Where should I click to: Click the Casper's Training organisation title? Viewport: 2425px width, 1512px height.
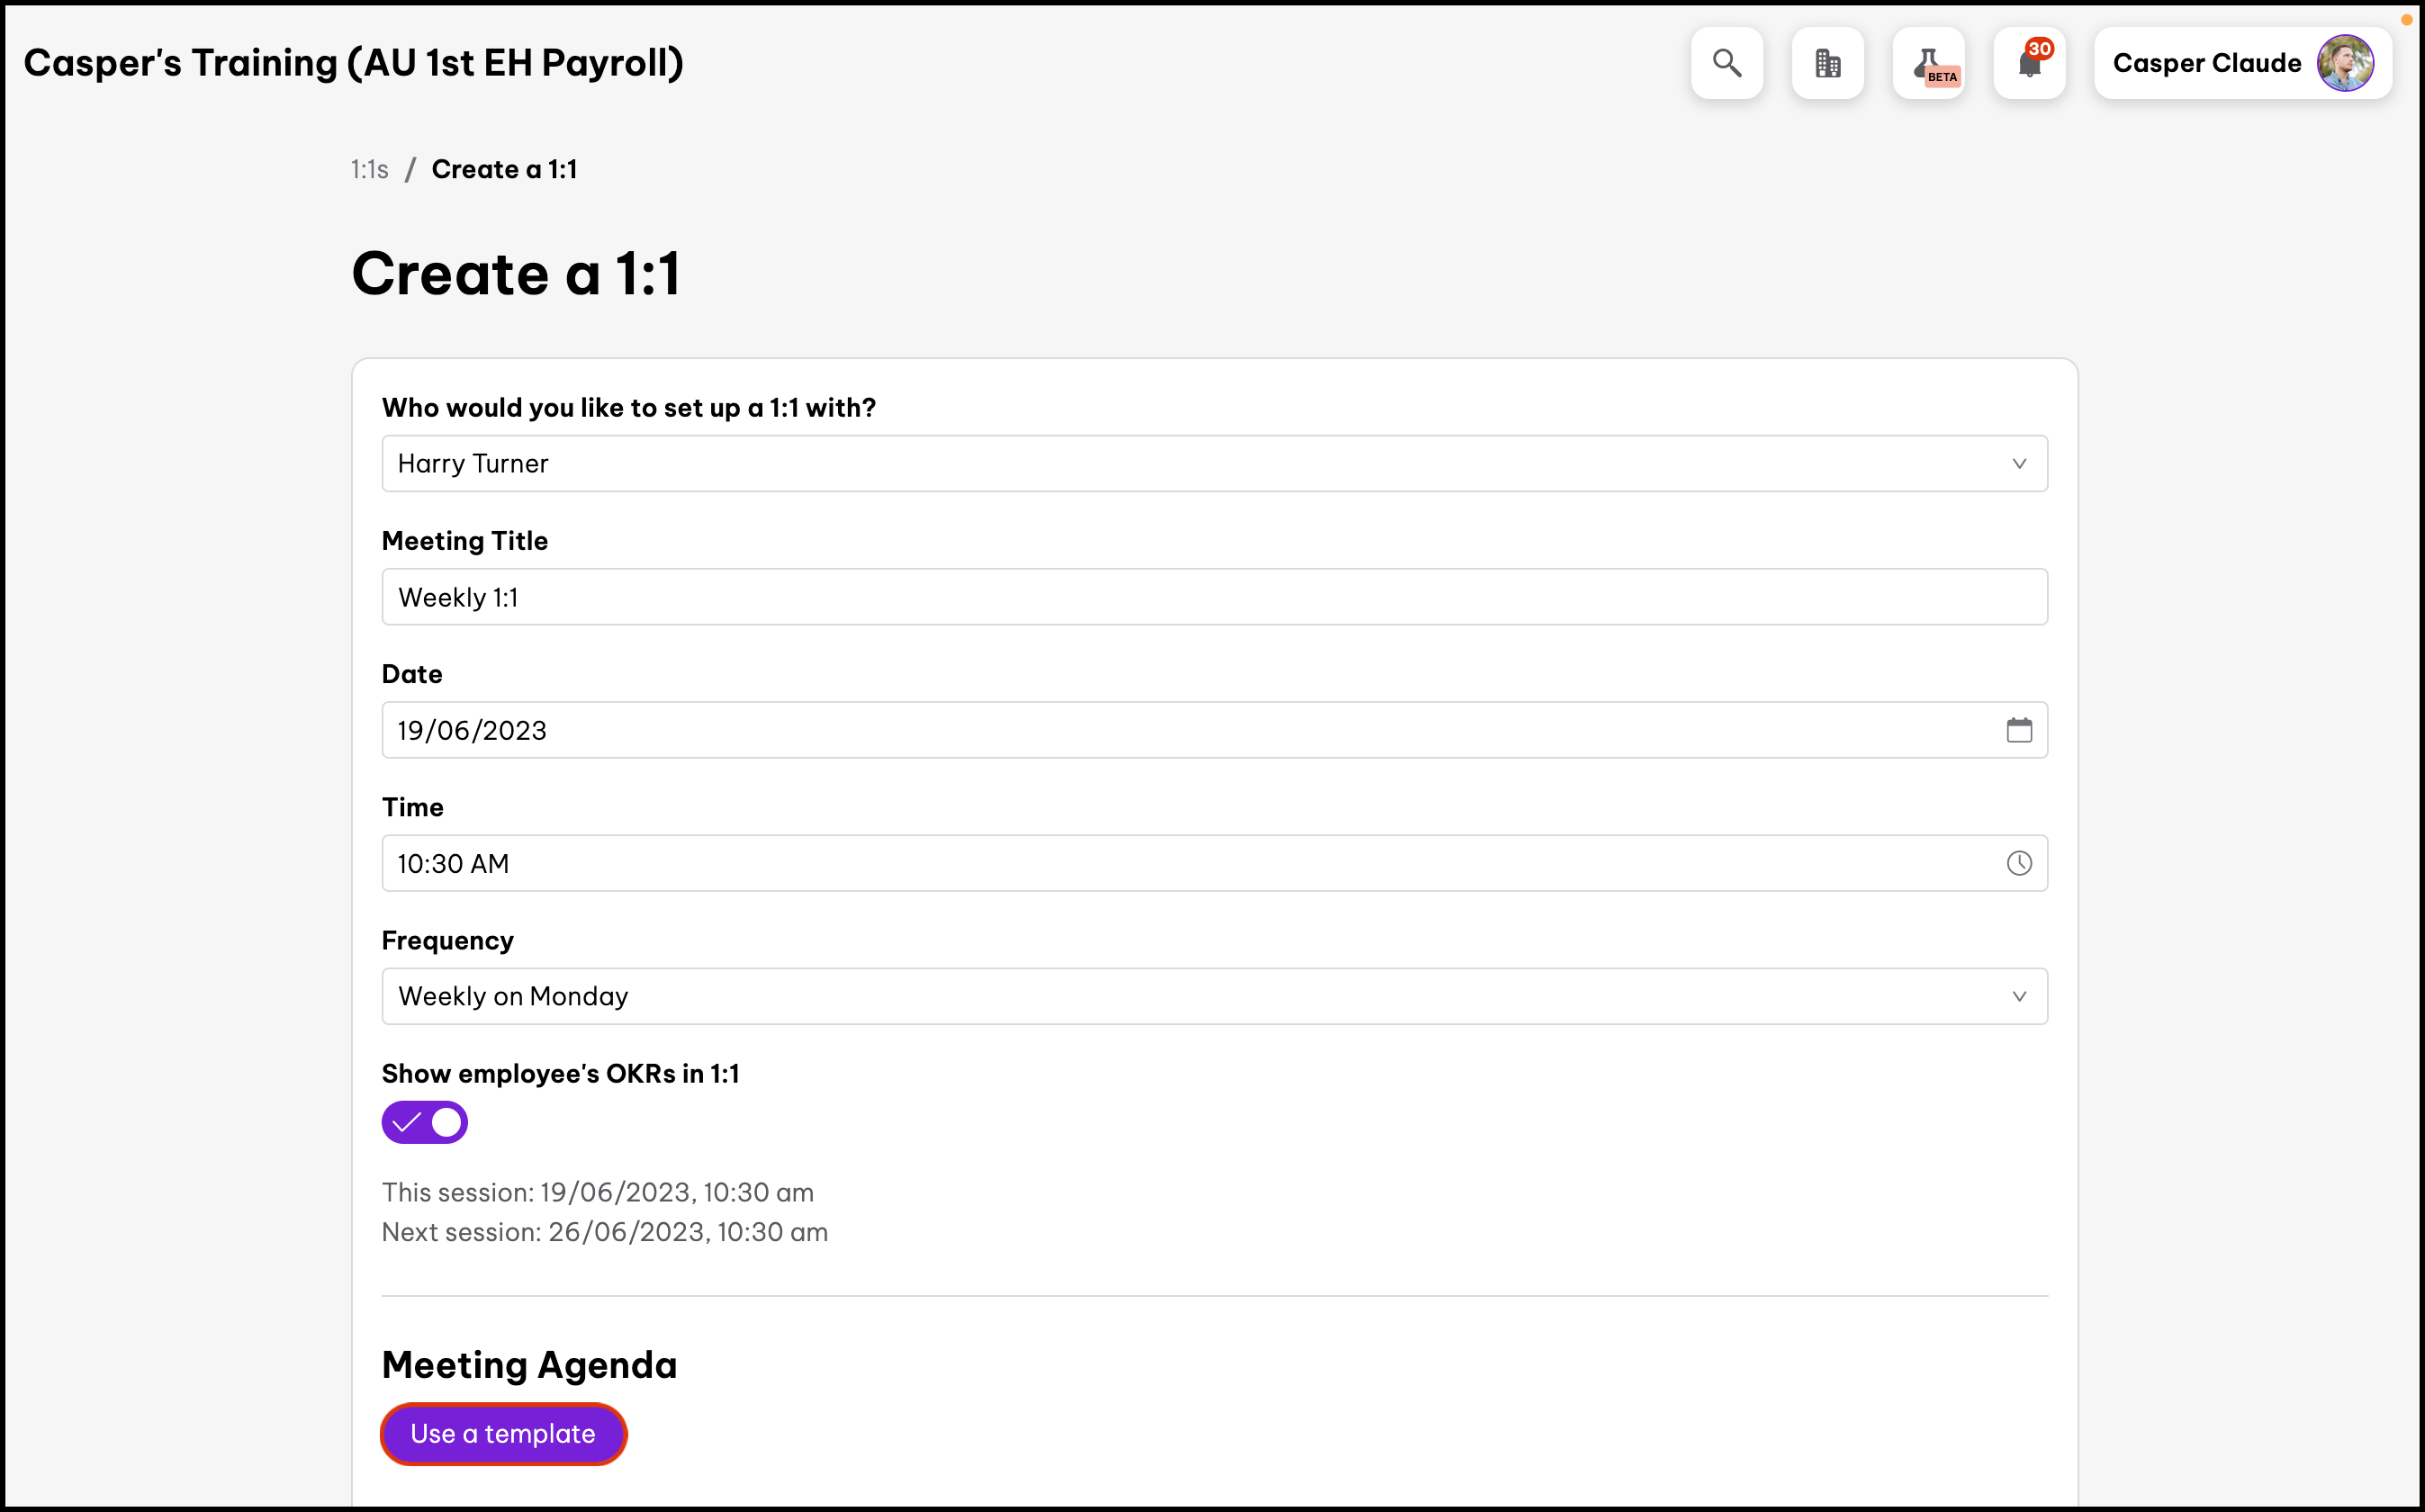[354, 63]
